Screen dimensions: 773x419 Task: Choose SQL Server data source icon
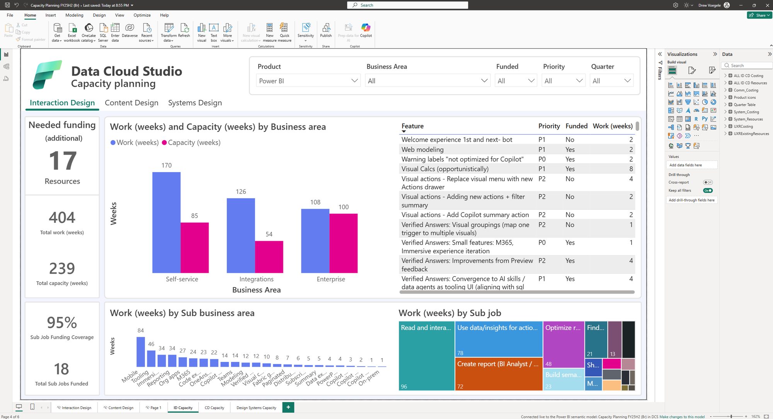click(x=103, y=32)
